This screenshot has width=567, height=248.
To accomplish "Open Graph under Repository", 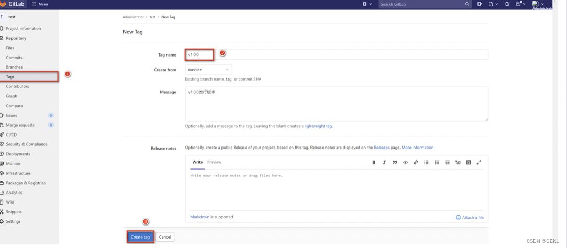I will click(12, 96).
